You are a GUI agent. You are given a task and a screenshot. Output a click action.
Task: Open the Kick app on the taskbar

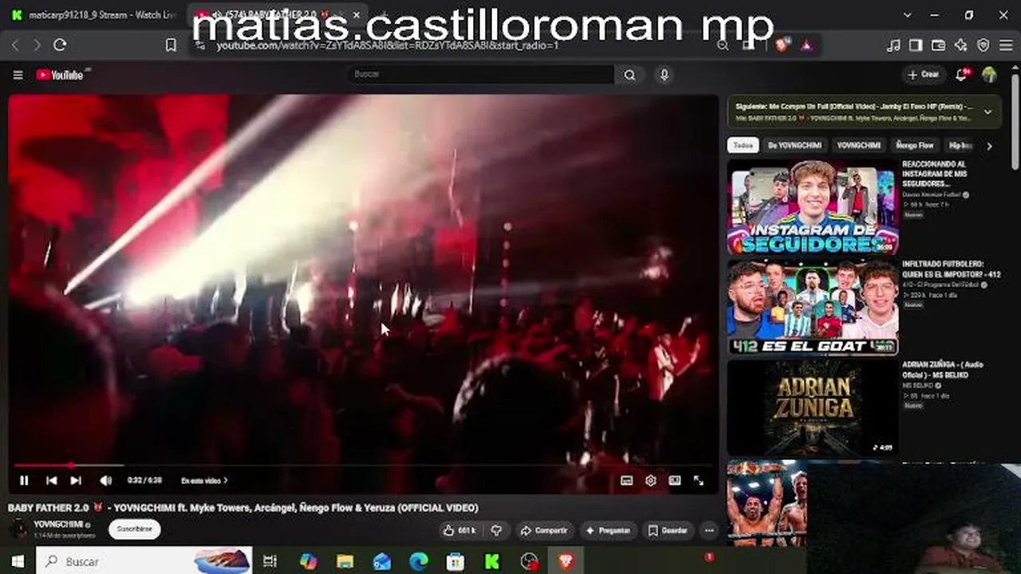[492, 561]
